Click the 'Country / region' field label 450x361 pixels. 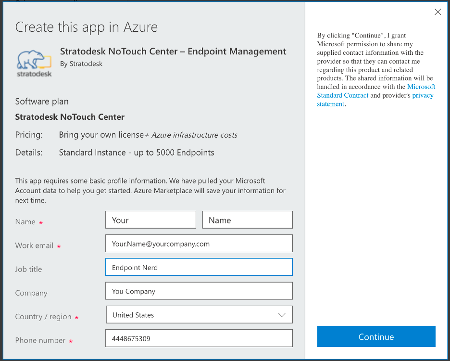pyautogui.click(x=43, y=317)
